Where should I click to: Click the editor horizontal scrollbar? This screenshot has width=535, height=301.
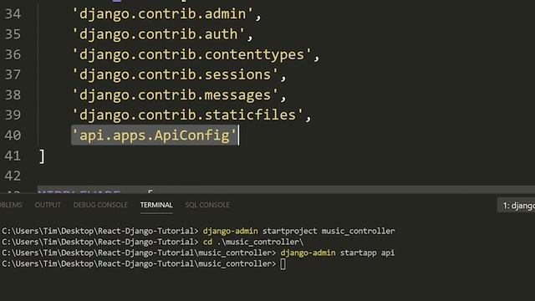tap(286, 190)
